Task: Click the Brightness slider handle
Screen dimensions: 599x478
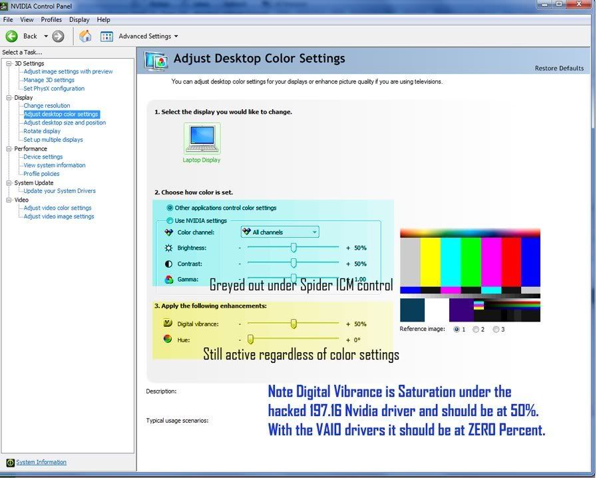Action: click(294, 248)
